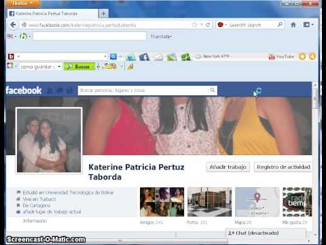Click the cloud icon next to the Facebook shortcut
326x245 pixels.
click(158, 57)
